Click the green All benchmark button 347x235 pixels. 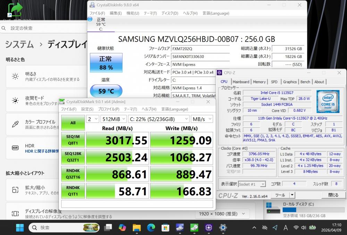(73, 123)
